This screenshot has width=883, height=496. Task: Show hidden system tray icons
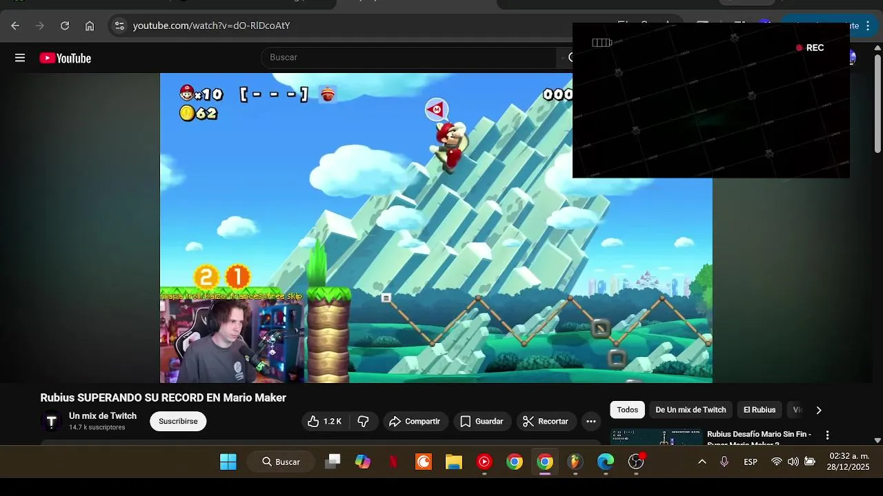tap(702, 462)
